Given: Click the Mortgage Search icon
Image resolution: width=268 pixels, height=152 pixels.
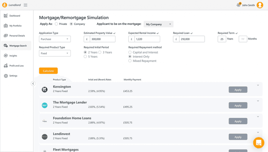Looking at the screenshot, I should [6, 46].
